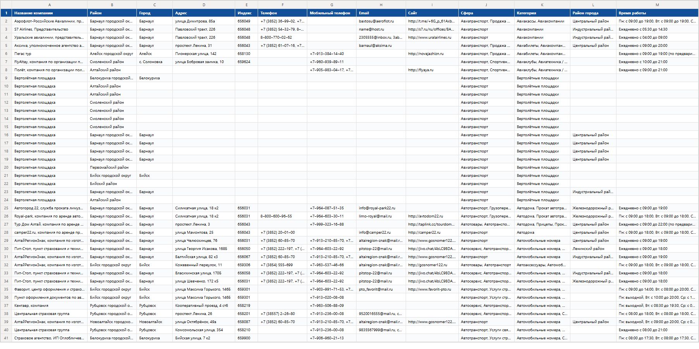
Task: Select the email info@camper22.ru
Action: coord(381,233)
